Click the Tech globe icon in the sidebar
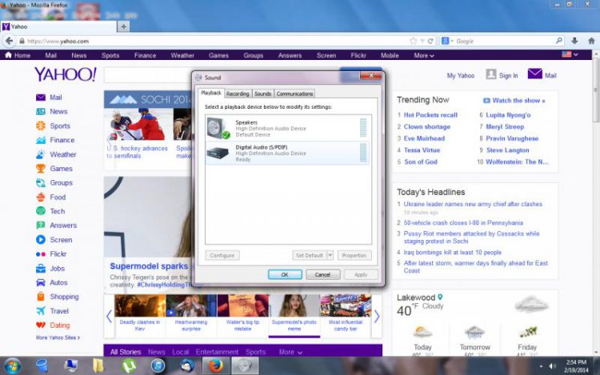 [41, 211]
